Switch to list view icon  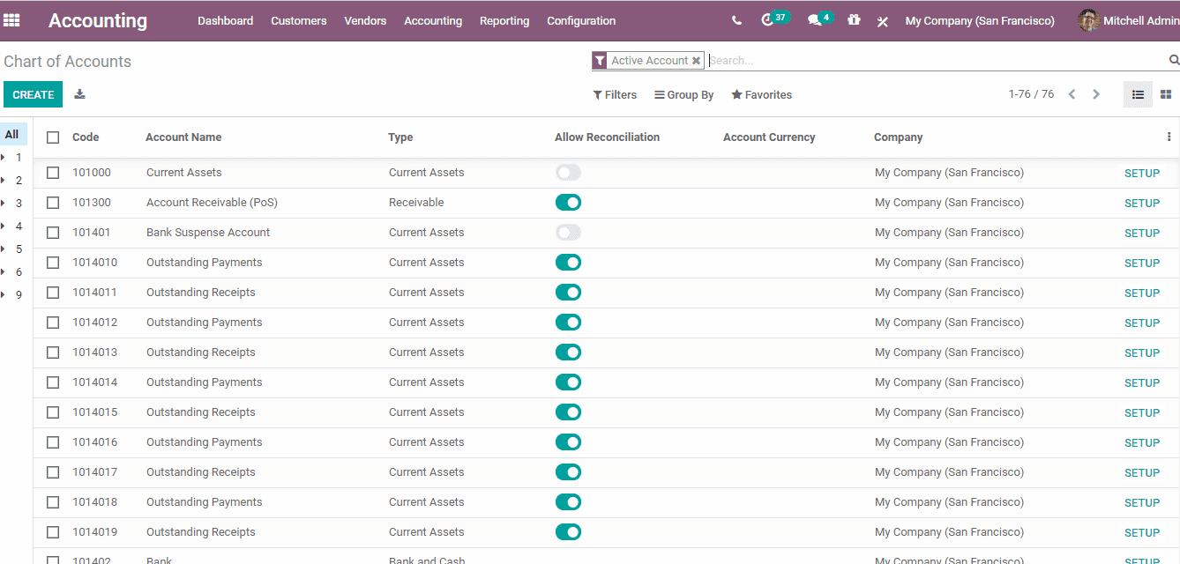[x=1138, y=94]
